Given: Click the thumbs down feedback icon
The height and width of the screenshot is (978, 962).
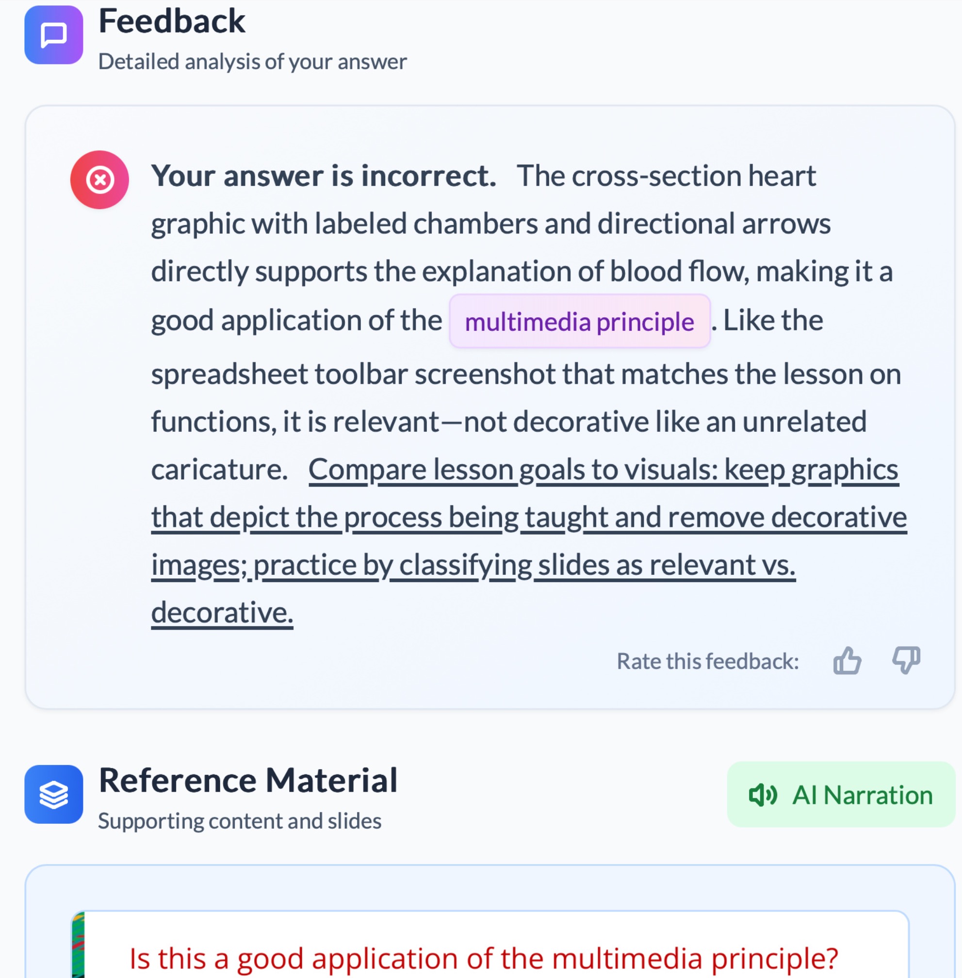Looking at the screenshot, I should point(906,660).
